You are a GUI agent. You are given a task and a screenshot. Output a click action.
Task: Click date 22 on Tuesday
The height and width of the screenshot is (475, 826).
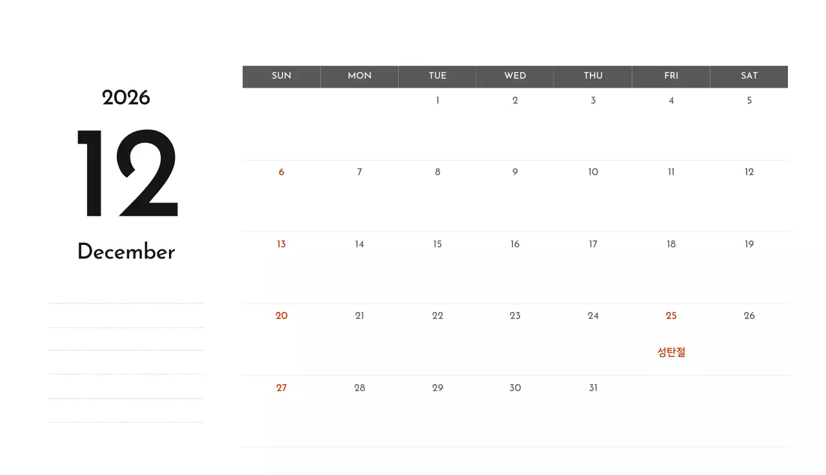pyautogui.click(x=438, y=316)
